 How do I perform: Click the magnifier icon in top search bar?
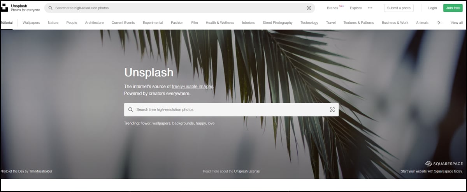click(x=50, y=8)
